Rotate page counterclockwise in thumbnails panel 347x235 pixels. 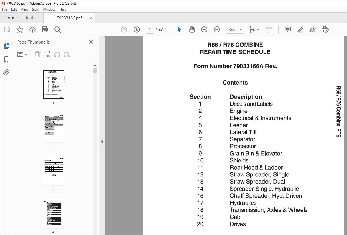57,55
